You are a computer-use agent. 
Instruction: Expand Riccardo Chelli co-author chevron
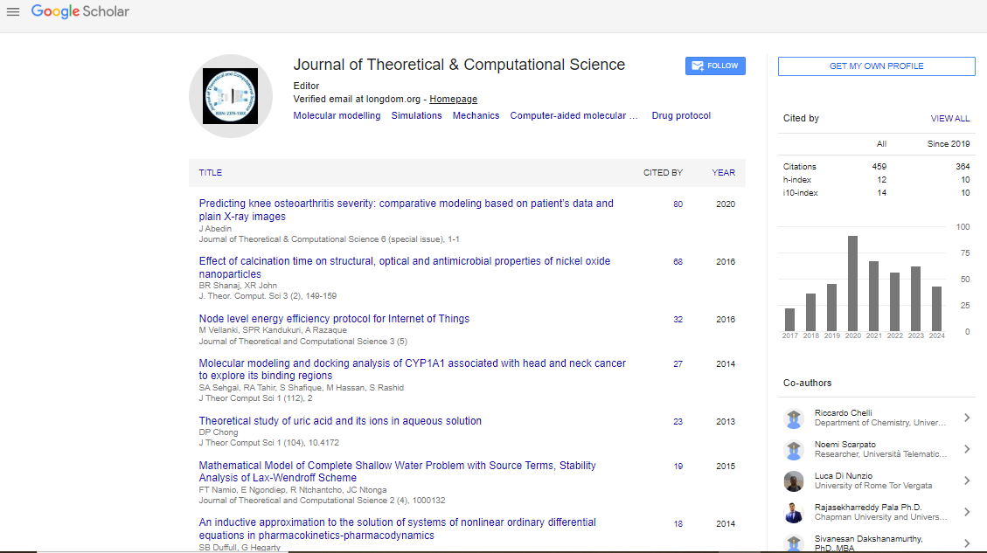click(967, 418)
